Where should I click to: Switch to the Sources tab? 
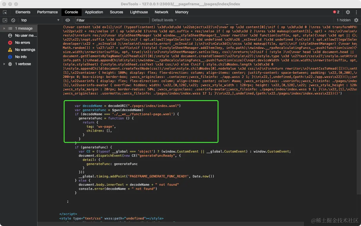tap(116, 12)
